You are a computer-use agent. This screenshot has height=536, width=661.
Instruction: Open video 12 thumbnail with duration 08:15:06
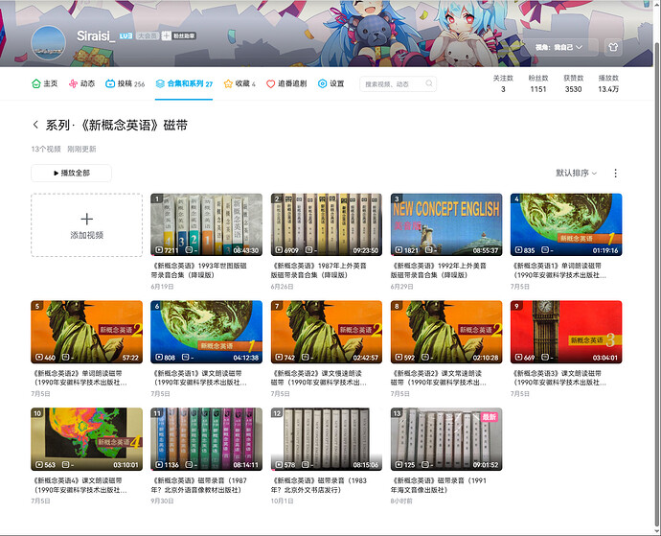click(327, 439)
